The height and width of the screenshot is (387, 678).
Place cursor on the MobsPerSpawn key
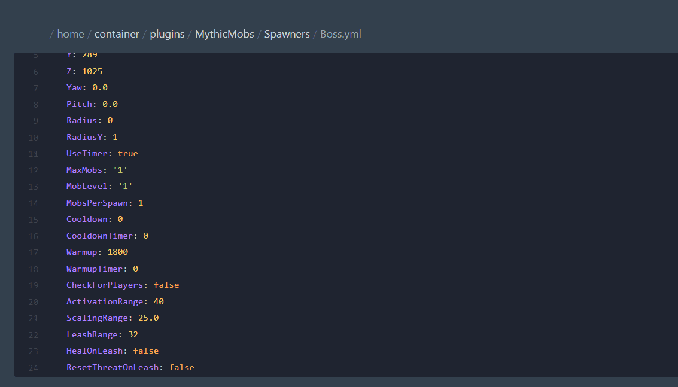click(x=97, y=203)
